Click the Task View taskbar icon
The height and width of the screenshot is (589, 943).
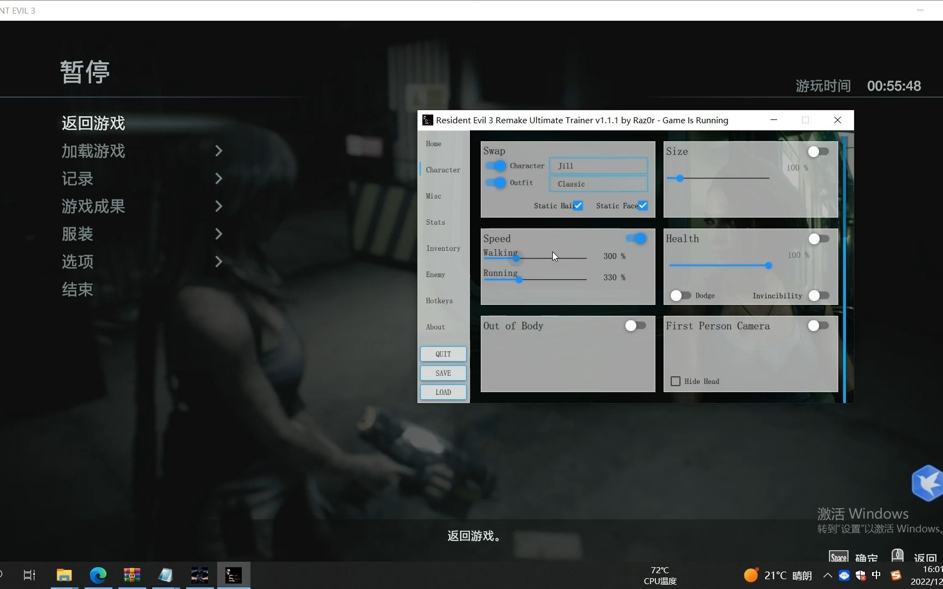tap(29, 575)
